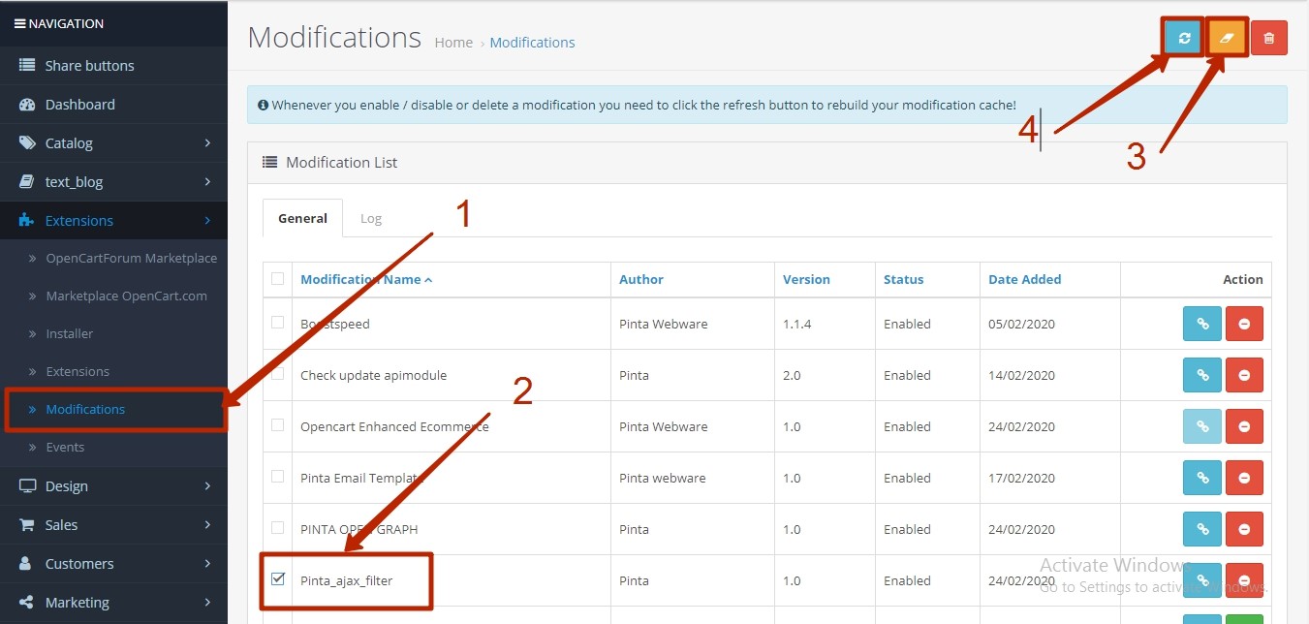Screen dimensions: 1309x624
Task: Click the blue Refresh modifications button
Action: click(1184, 39)
